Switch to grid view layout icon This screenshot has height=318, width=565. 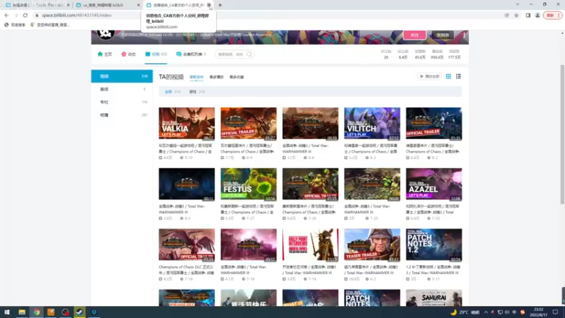click(x=448, y=76)
